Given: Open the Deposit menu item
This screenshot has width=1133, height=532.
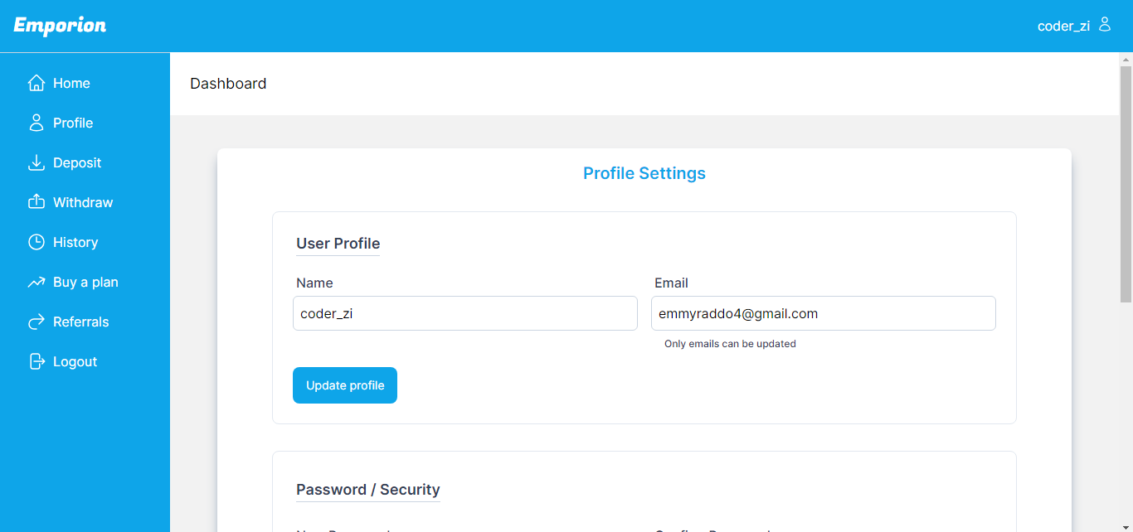Looking at the screenshot, I should tap(77, 162).
